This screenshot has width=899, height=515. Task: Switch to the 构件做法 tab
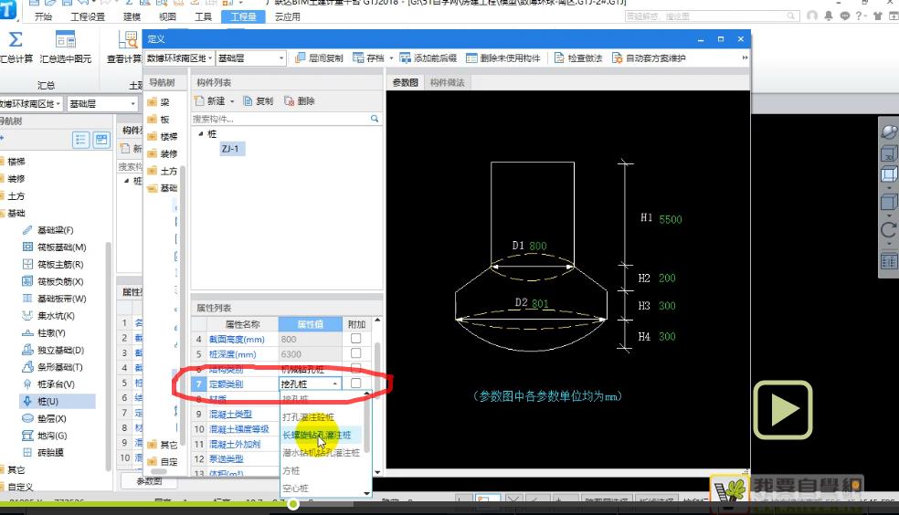point(447,82)
